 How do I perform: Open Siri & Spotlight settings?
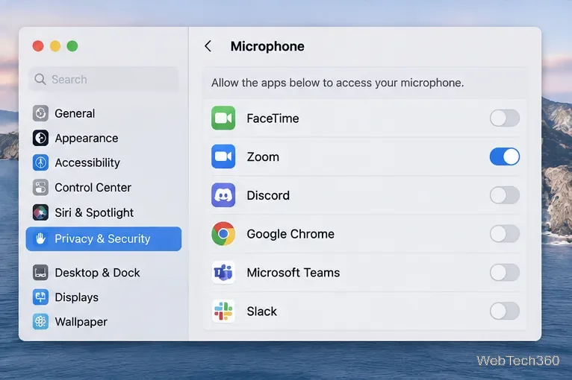pos(104,212)
